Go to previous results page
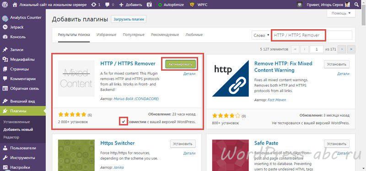The image size is (366, 171). [x=304, y=49]
